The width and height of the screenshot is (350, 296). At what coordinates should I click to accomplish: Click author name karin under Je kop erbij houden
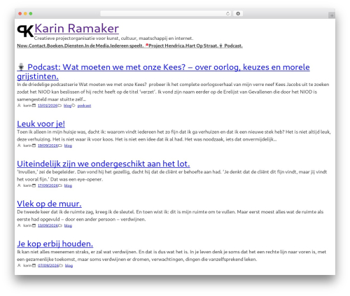27,265
